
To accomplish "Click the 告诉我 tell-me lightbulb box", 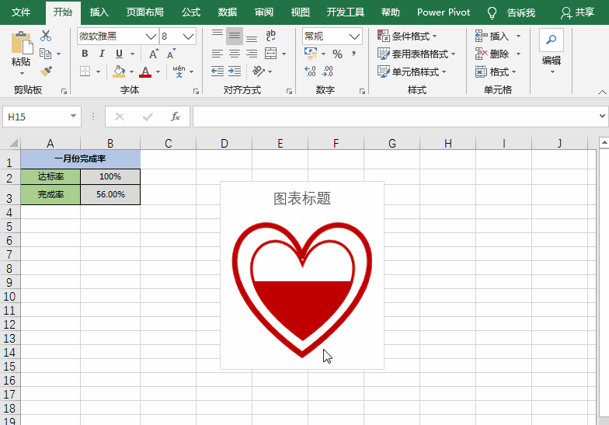I will pyautogui.click(x=511, y=12).
